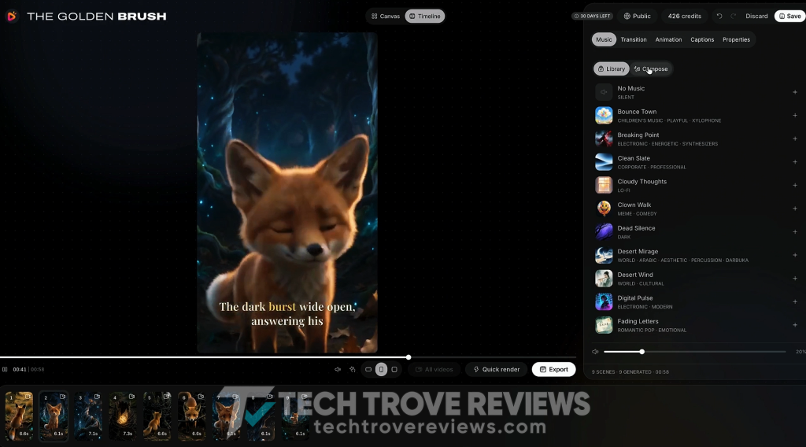
Task: Click the fox video preview
Action: click(287, 193)
